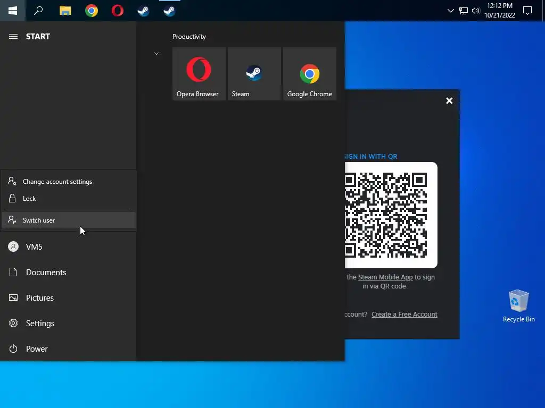The height and width of the screenshot is (408, 545).
Task: Open Opera Browser tile
Action: pyautogui.click(x=199, y=74)
